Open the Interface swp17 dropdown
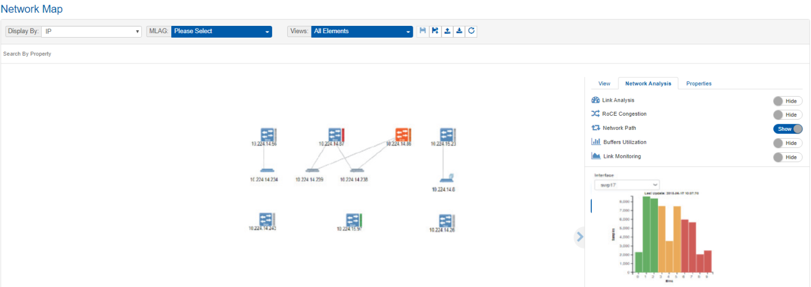 click(x=627, y=185)
